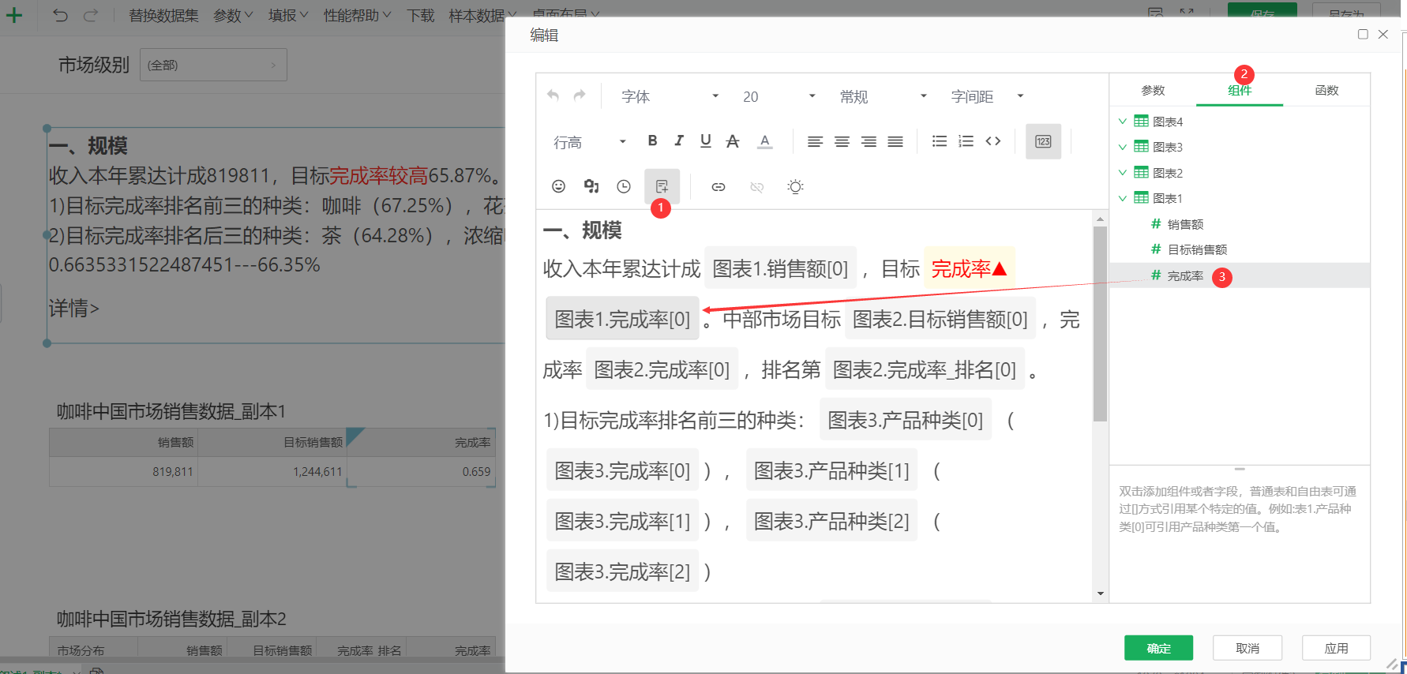Image resolution: width=1407 pixels, height=674 pixels.
Task: Collapse the 图表3 tree node
Action: [x=1123, y=147]
